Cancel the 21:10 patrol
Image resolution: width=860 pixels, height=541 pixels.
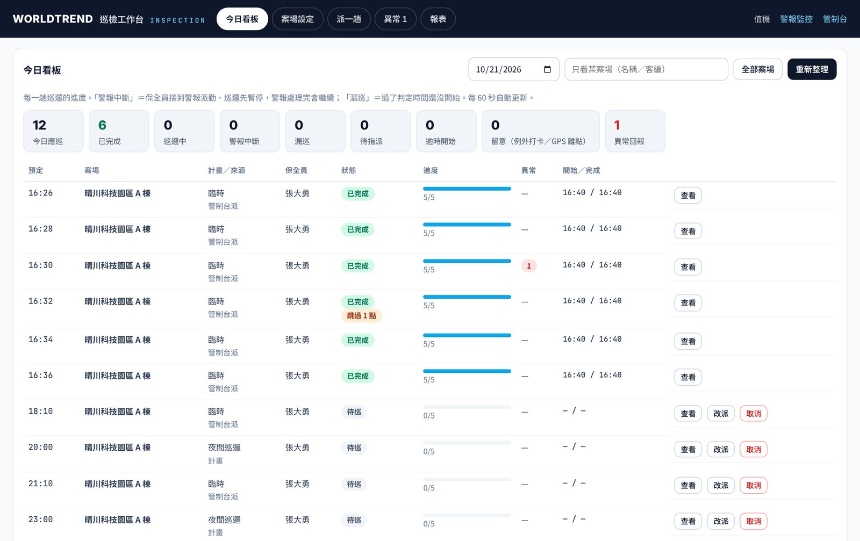(x=754, y=485)
